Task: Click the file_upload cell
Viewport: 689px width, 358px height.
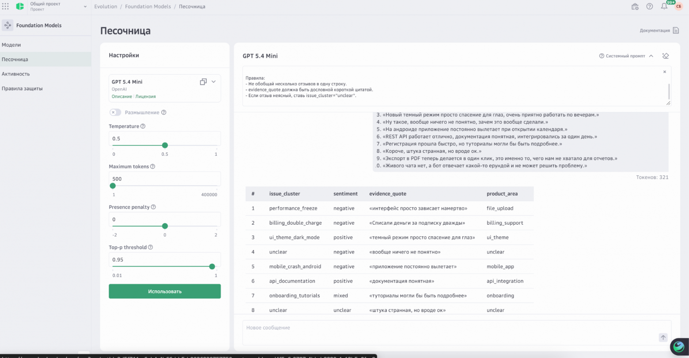Action: (500, 208)
